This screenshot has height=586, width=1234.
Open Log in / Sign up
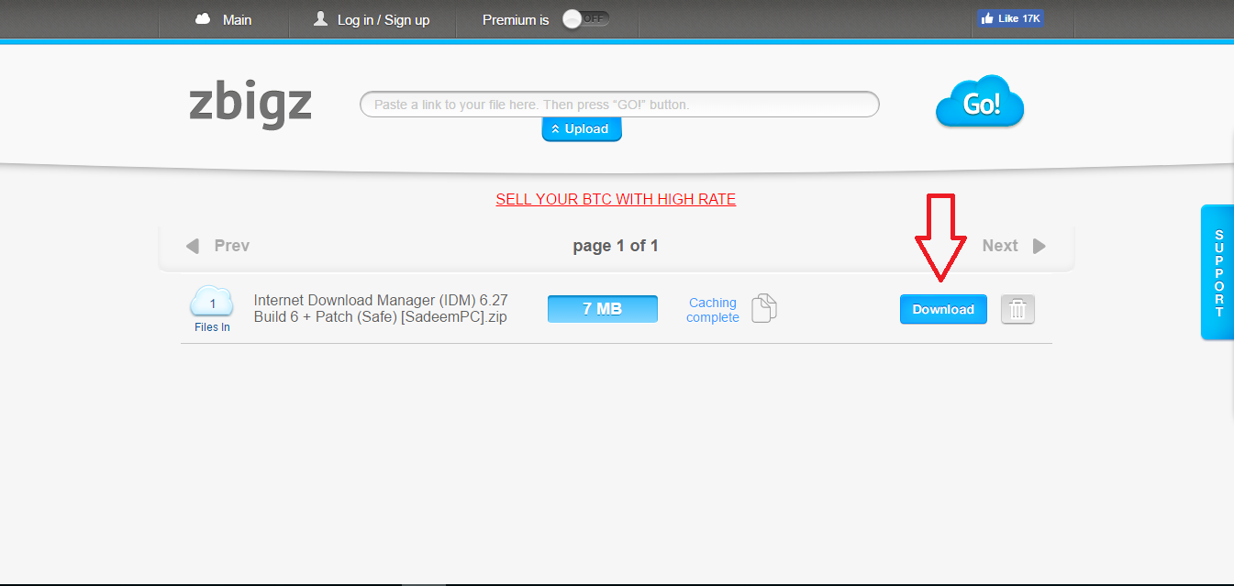[384, 19]
